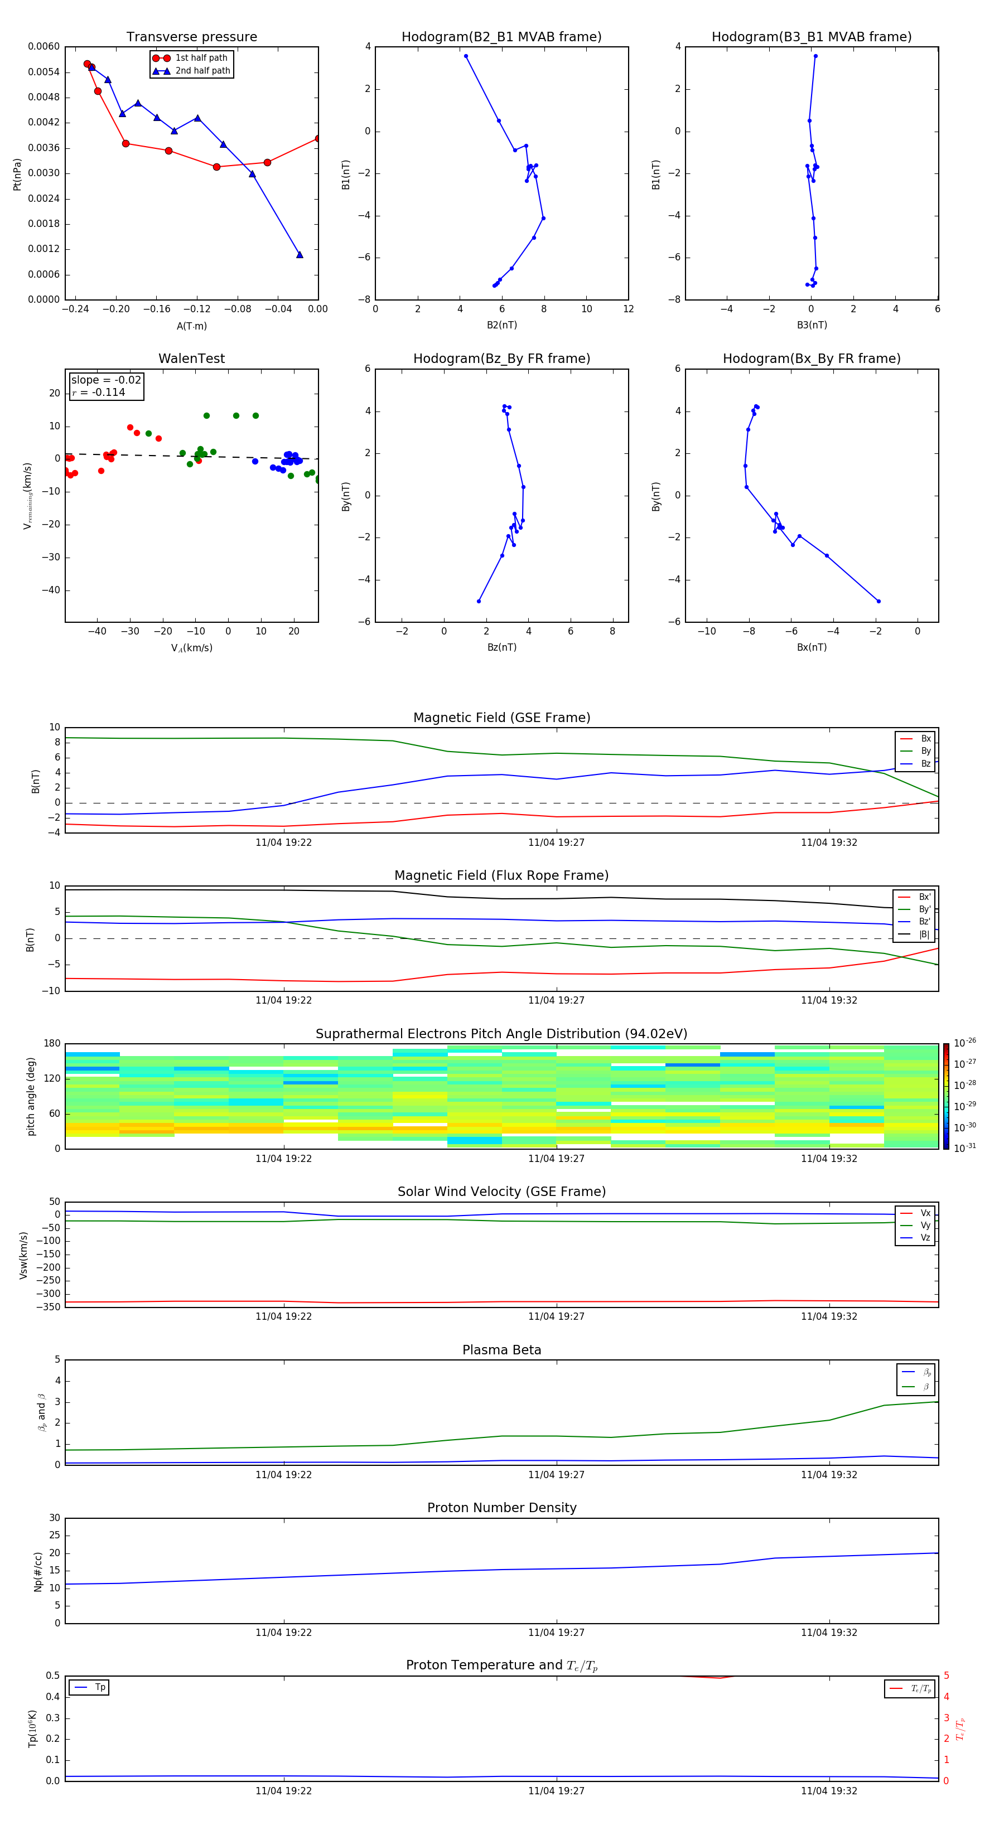Image resolution: width=1004 pixels, height=1840 pixels.
Task: Click the "Hodogram(Bx_By FR frame)" title
Action: click(x=812, y=359)
